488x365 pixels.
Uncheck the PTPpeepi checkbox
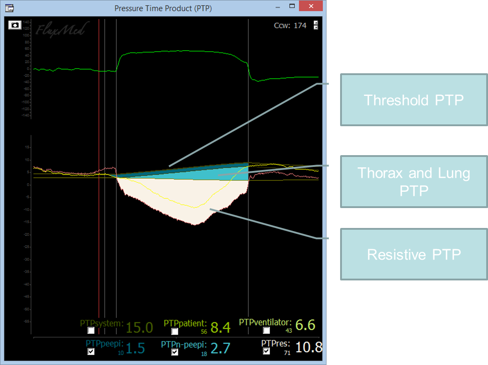[91, 351]
